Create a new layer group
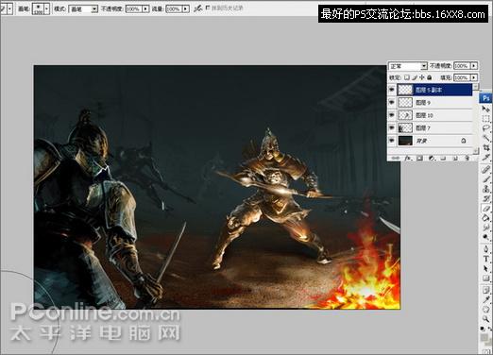This screenshot has height=355, width=493. pos(443,158)
